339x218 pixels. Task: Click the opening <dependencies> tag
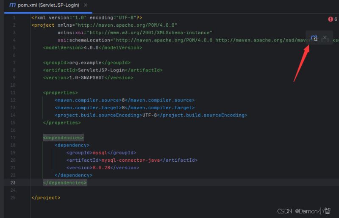tap(64, 138)
